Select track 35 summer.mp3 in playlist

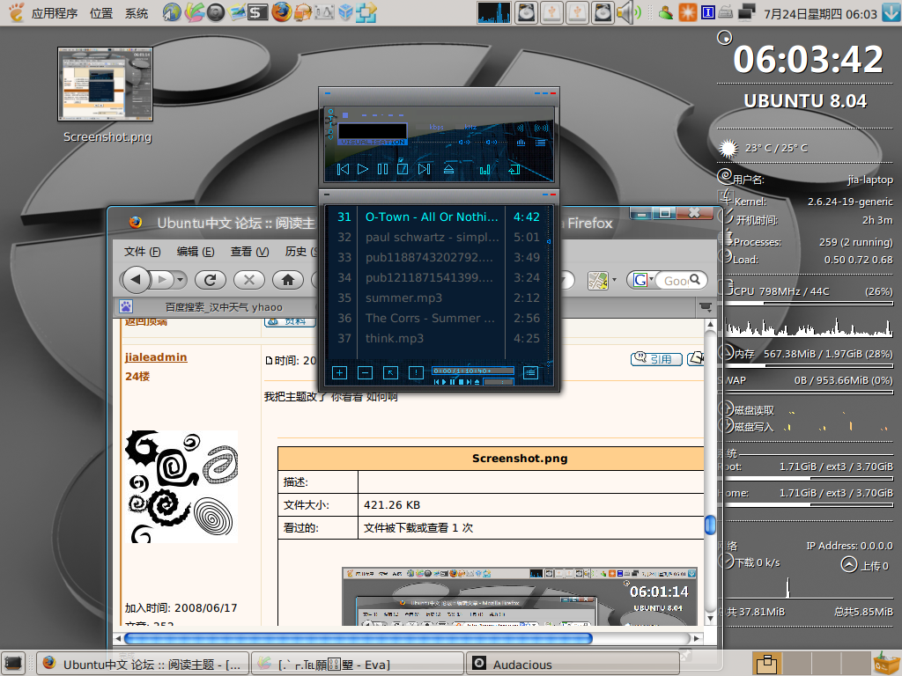pyautogui.click(x=439, y=298)
